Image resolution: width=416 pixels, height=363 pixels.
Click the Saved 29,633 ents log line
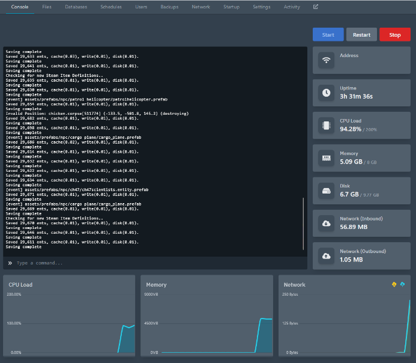(72, 56)
